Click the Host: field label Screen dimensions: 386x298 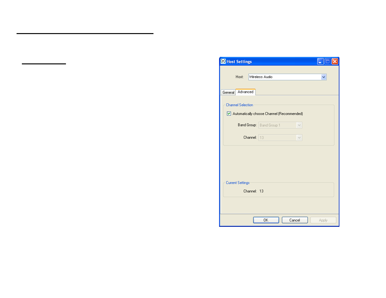coord(239,77)
